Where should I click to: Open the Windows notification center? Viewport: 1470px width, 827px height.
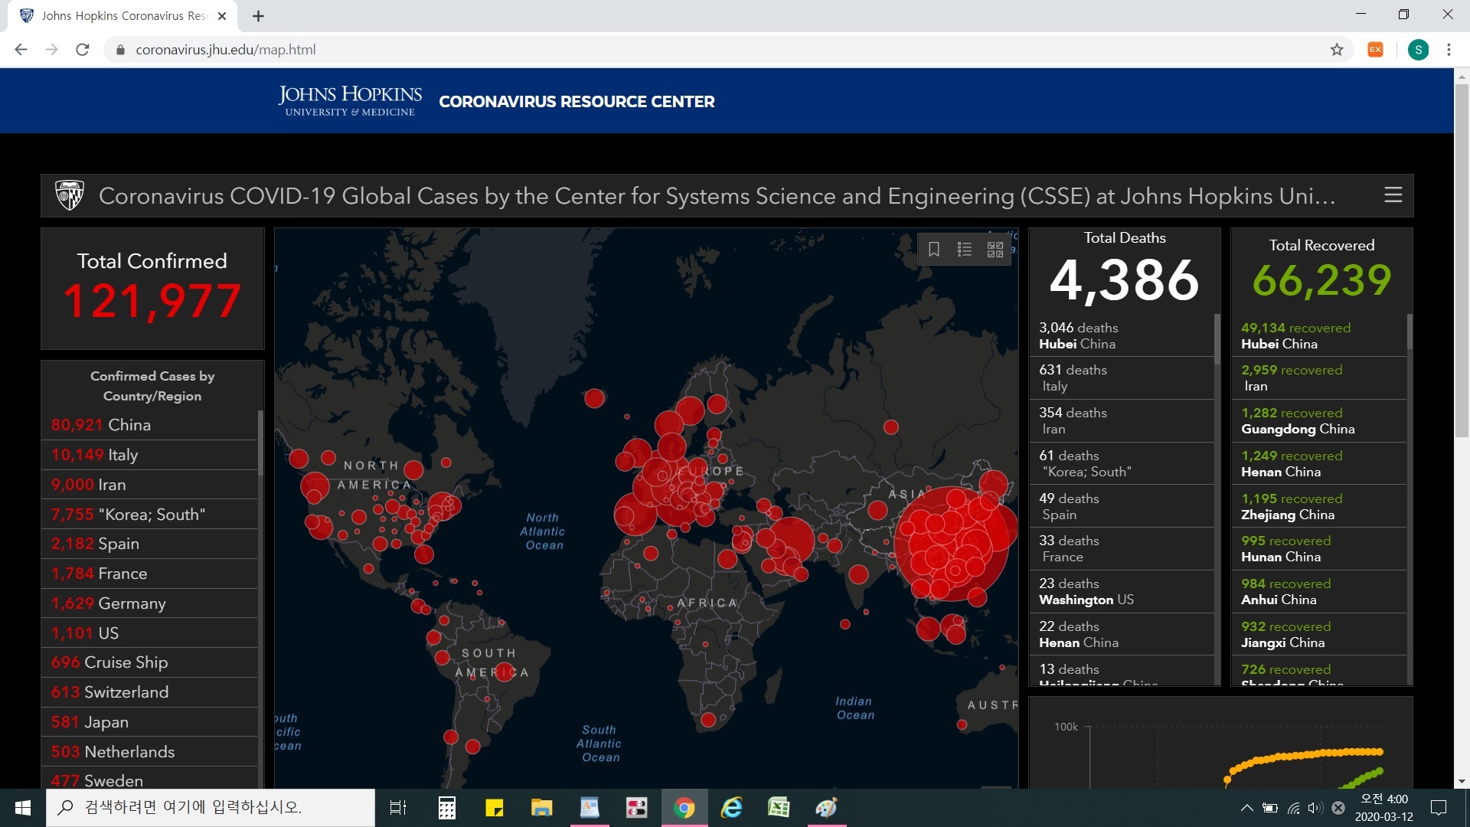1439,808
